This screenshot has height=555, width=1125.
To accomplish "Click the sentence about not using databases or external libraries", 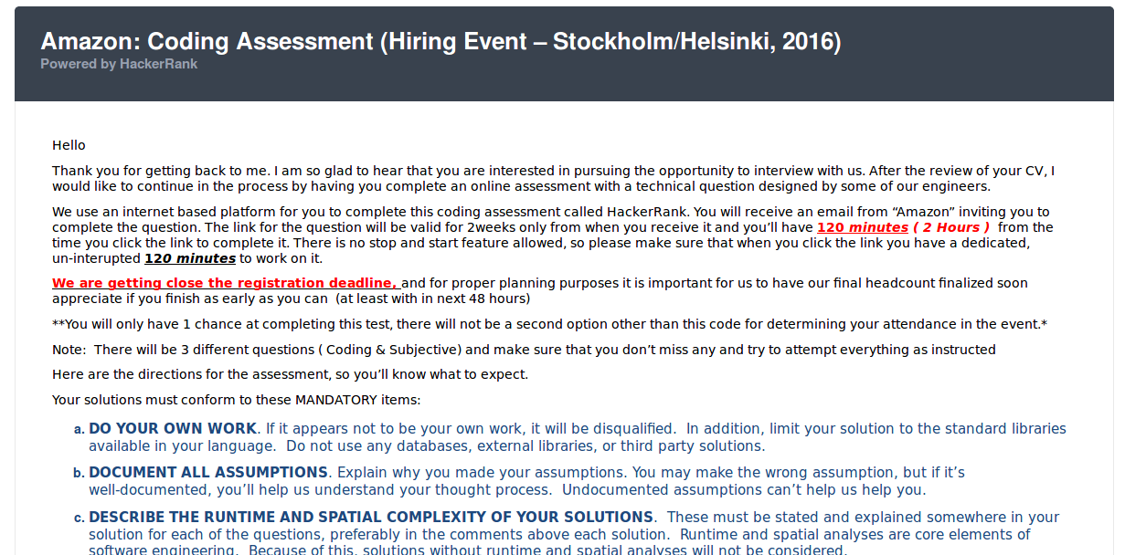I will click(525, 446).
